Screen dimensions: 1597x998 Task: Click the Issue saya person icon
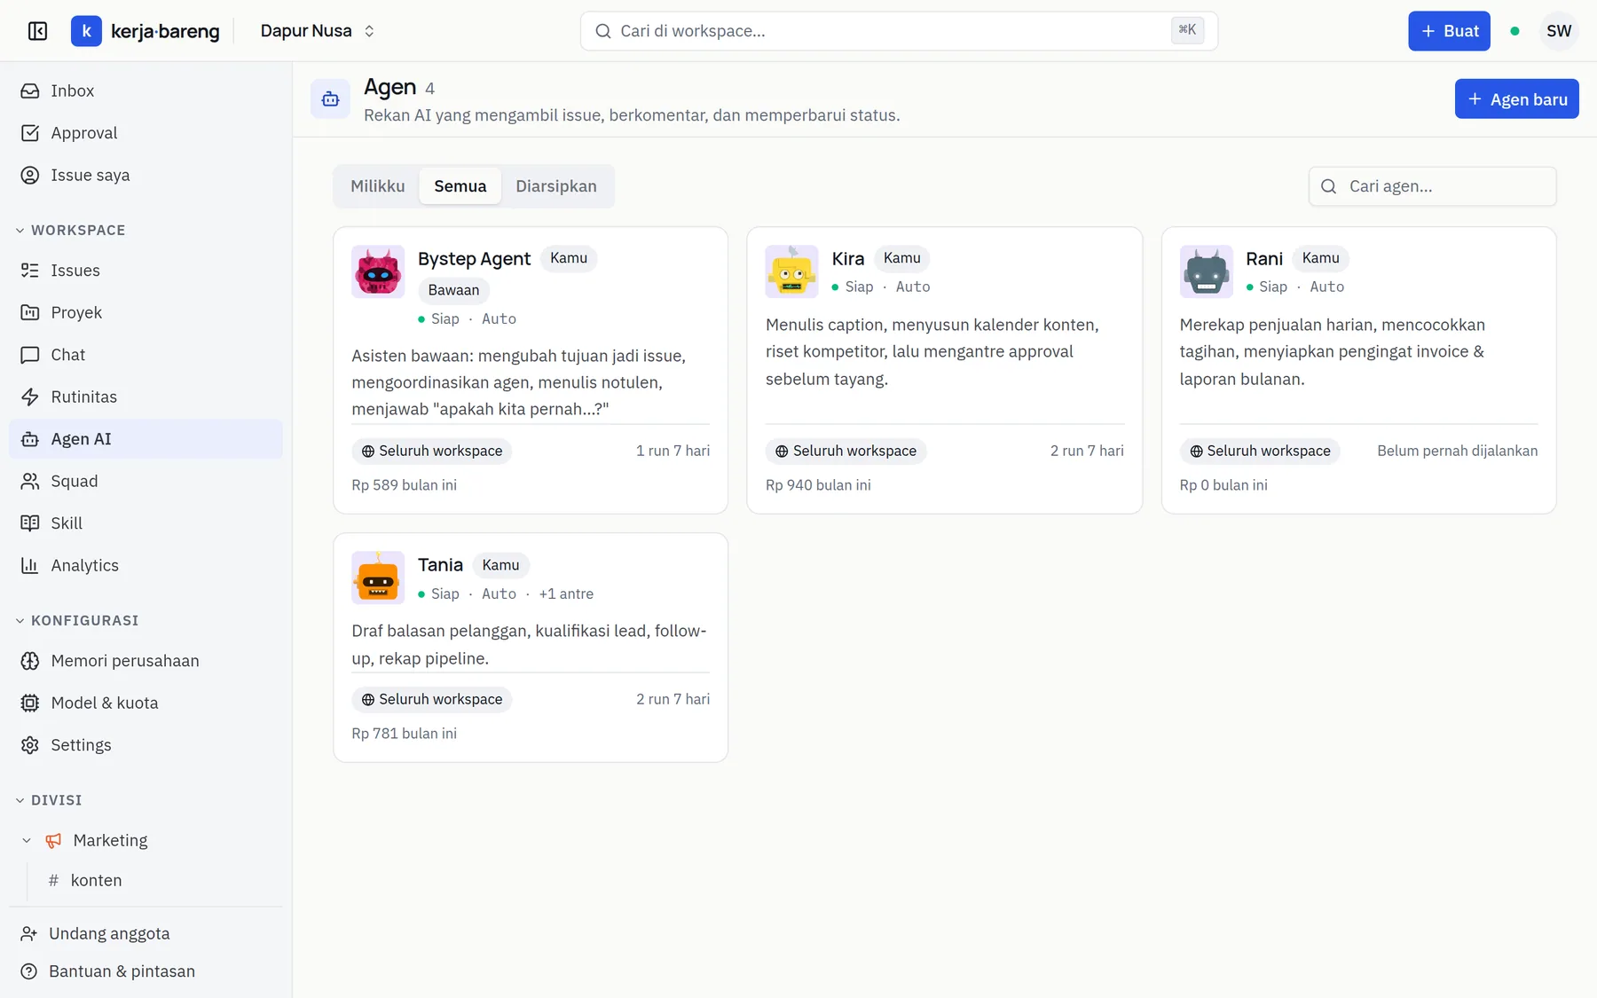coord(30,175)
